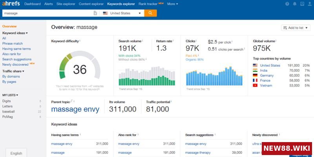This screenshot has width=314, height=157.
Task: Click the Vietnam country link
Action: (x=266, y=86)
